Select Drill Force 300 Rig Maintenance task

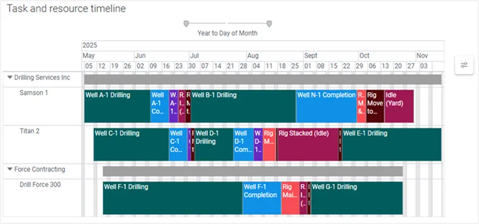pos(290,198)
